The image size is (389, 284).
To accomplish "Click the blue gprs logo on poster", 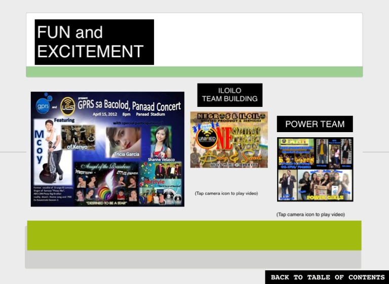I will click(43, 105).
